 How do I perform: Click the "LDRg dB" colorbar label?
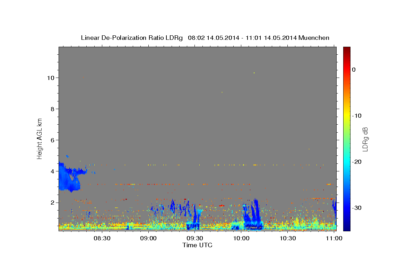365,139
